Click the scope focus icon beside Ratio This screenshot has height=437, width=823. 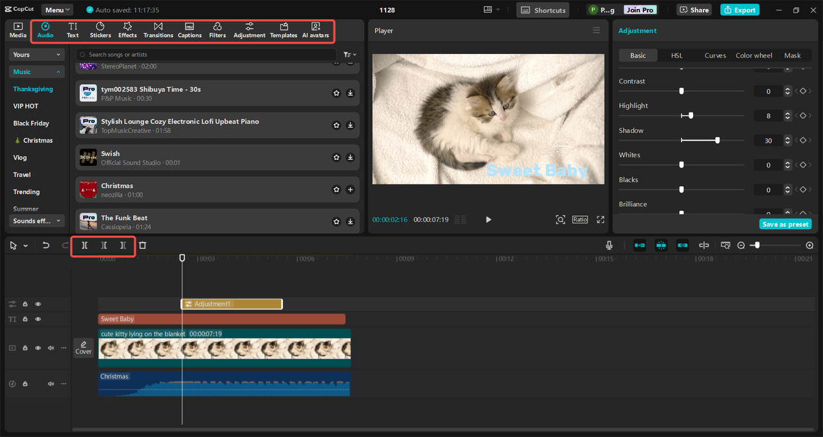[561, 220]
